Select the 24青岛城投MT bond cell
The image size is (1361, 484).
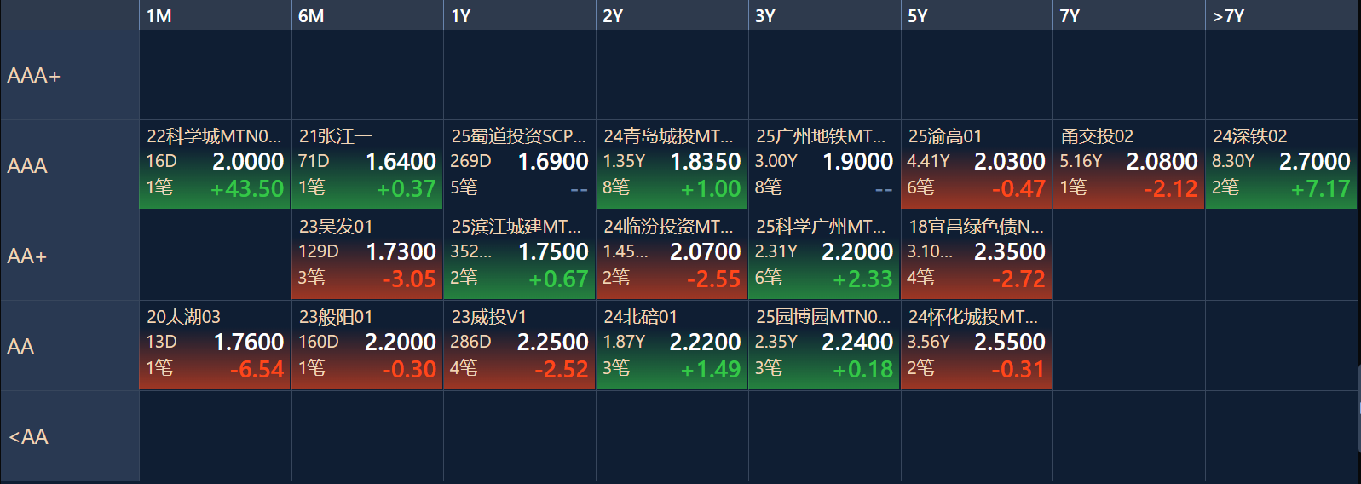(x=672, y=164)
